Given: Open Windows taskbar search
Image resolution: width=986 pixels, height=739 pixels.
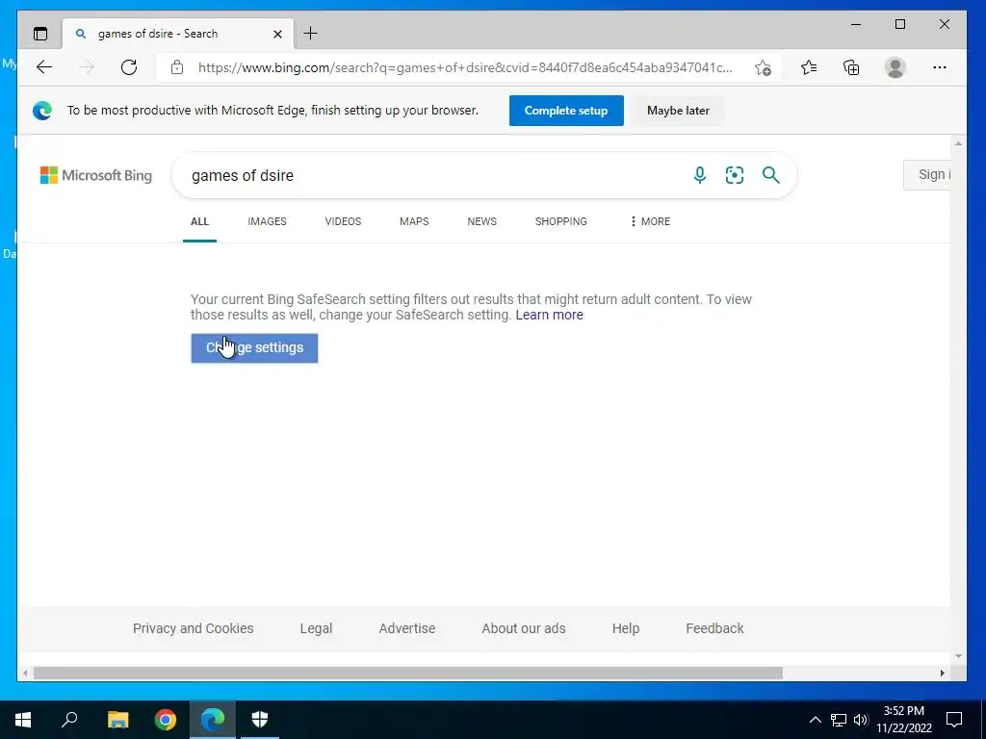Looking at the screenshot, I should [x=69, y=720].
